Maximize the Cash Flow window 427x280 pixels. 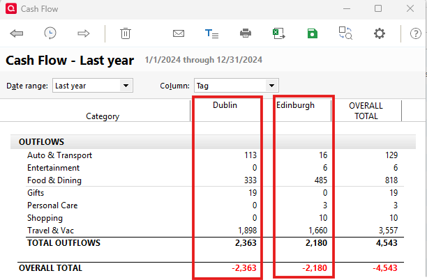point(378,8)
